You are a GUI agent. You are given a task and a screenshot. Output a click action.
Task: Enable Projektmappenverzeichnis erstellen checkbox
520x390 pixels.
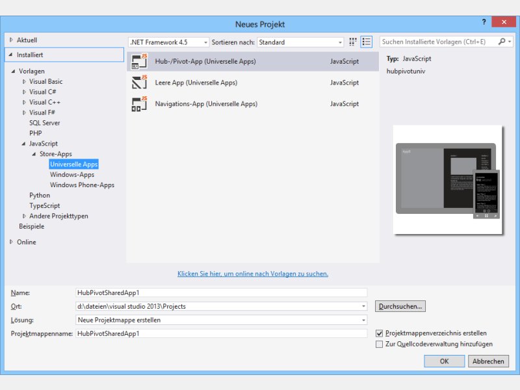click(380, 333)
